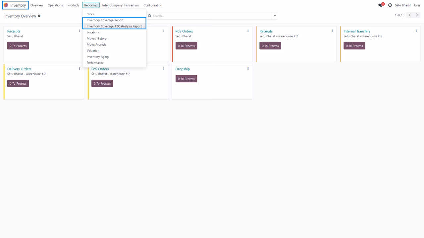Screen dimensions: 424x238
Task: Open warehouse # 2 PoS Orders card title
Action: pos(100,69)
